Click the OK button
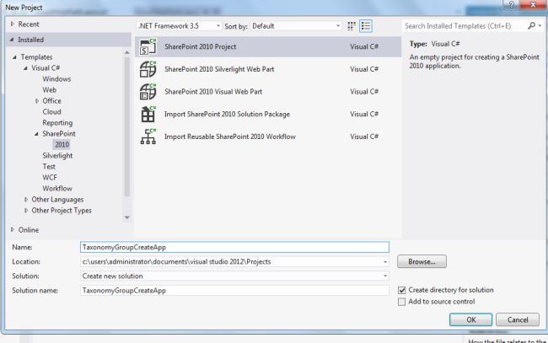 coord(470,319)
